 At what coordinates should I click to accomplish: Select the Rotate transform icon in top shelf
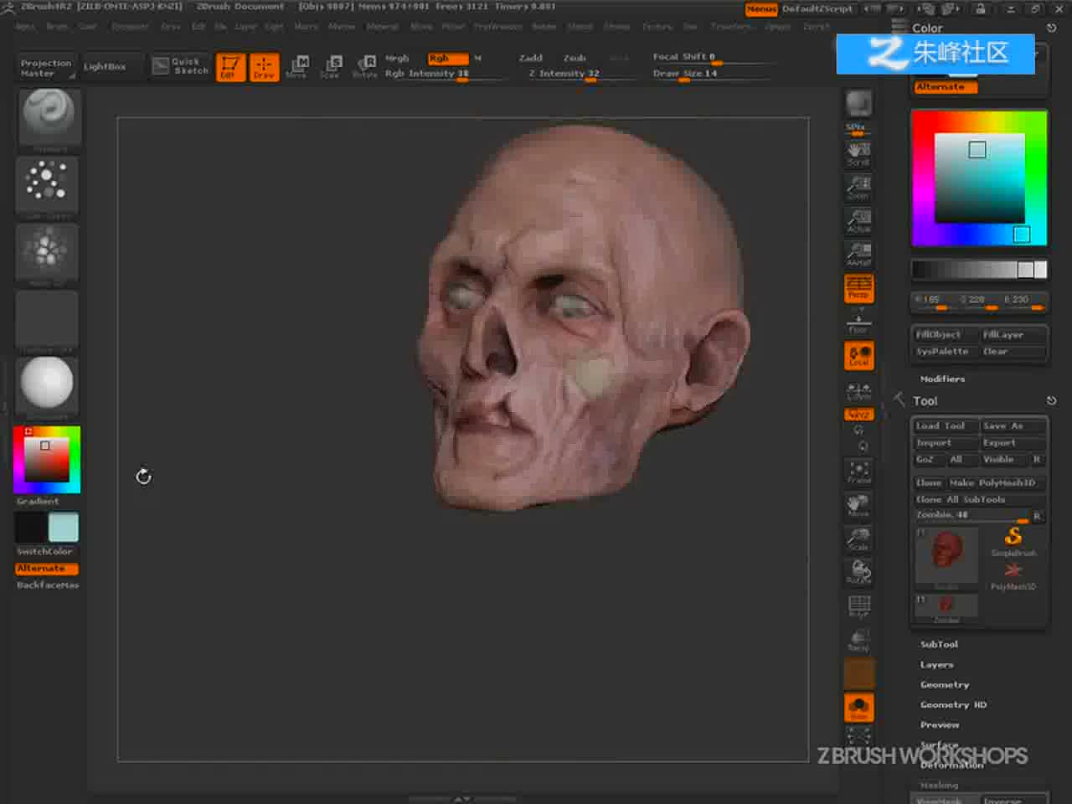pyautogui.click(x=365, y=67)
